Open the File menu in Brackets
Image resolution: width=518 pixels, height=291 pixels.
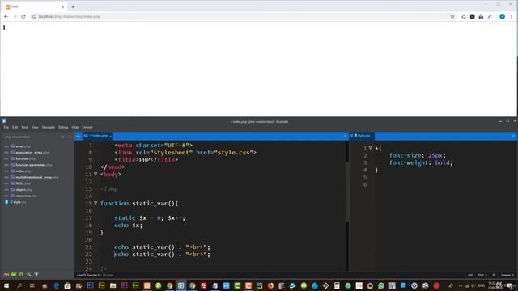point(6,127)
